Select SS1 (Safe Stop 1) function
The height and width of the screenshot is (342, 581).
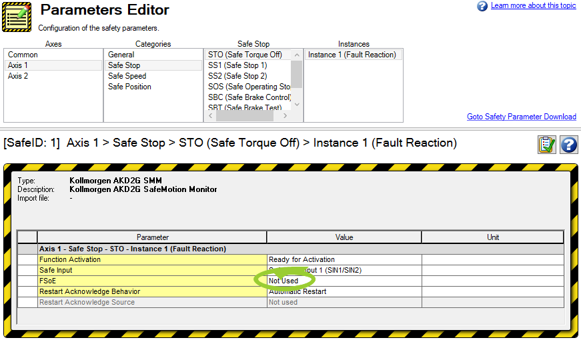tap(248, 65)
